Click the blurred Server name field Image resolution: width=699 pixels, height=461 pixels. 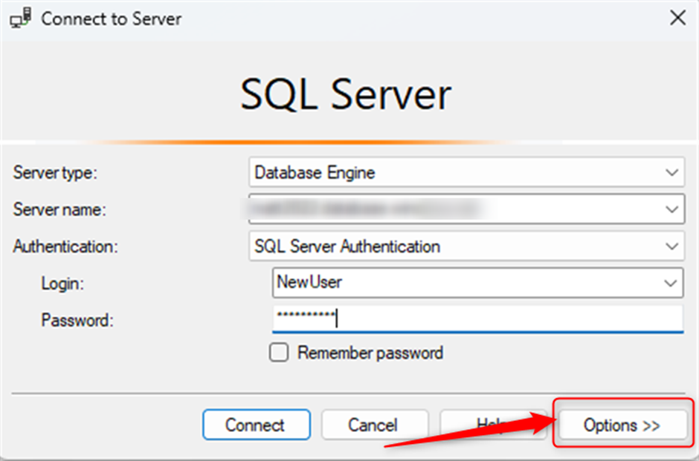[x=467, y=209]
